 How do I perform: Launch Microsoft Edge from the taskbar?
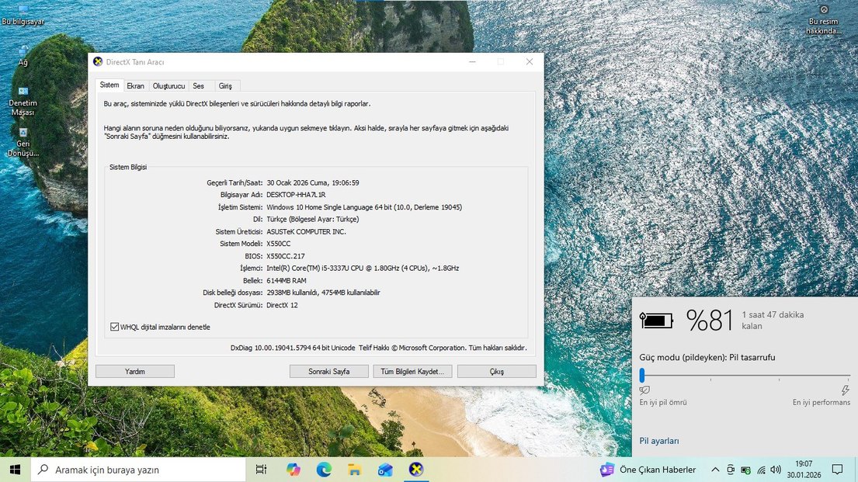pos(324,469)
